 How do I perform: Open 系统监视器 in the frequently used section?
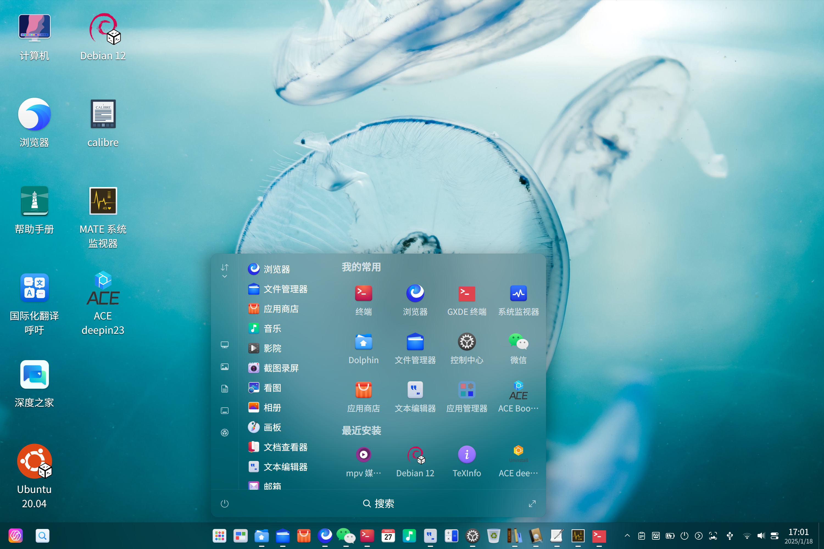[519, 294]
